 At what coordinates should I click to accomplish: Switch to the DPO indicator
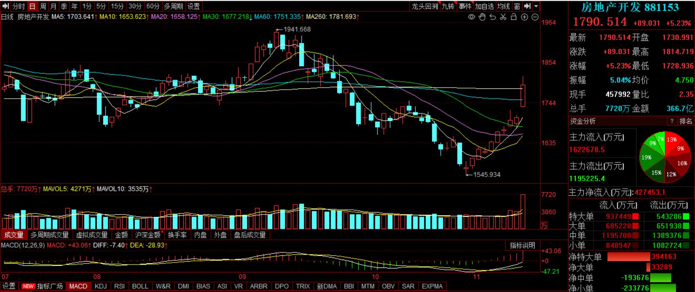(x=282, y=286)
